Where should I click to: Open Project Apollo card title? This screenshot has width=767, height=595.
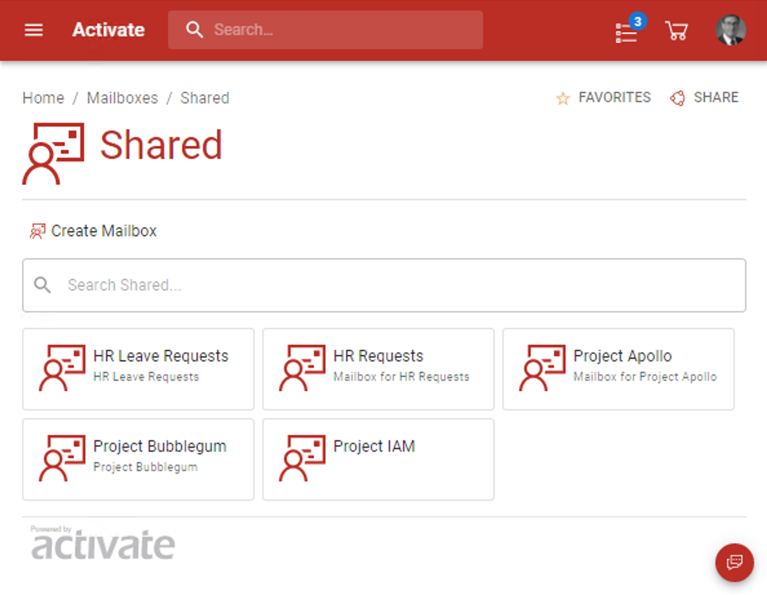tap(622, 356)
